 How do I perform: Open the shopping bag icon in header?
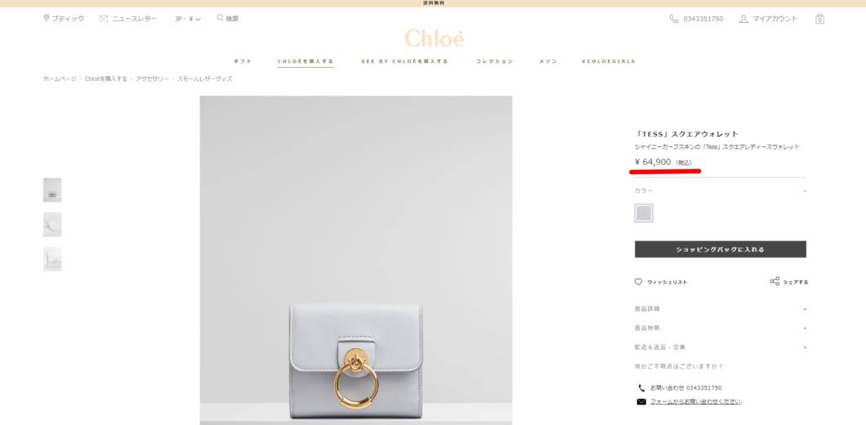pos(819,19)
